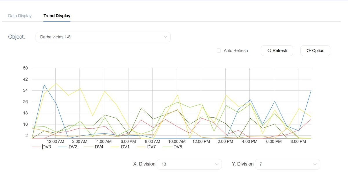Expand the Y. Division dropdown
Viewport: 348px width, 191px height.
(287, 164)
